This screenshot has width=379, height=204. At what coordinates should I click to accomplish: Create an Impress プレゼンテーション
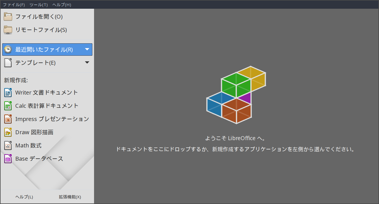click(52, 119)
